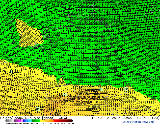This screenshot has width=160, height=124.
Task: Click the '-54' minimum value on the legend scale
Action: 8,123
